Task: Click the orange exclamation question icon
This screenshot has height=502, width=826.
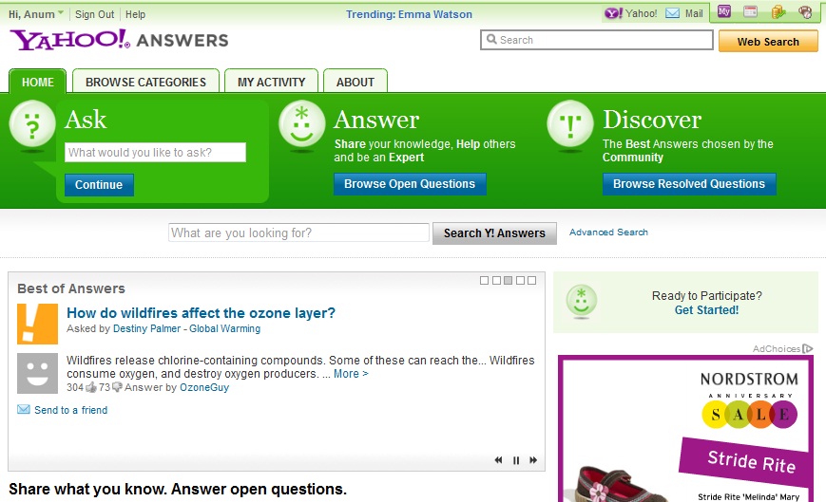Action: click(37, 324)
